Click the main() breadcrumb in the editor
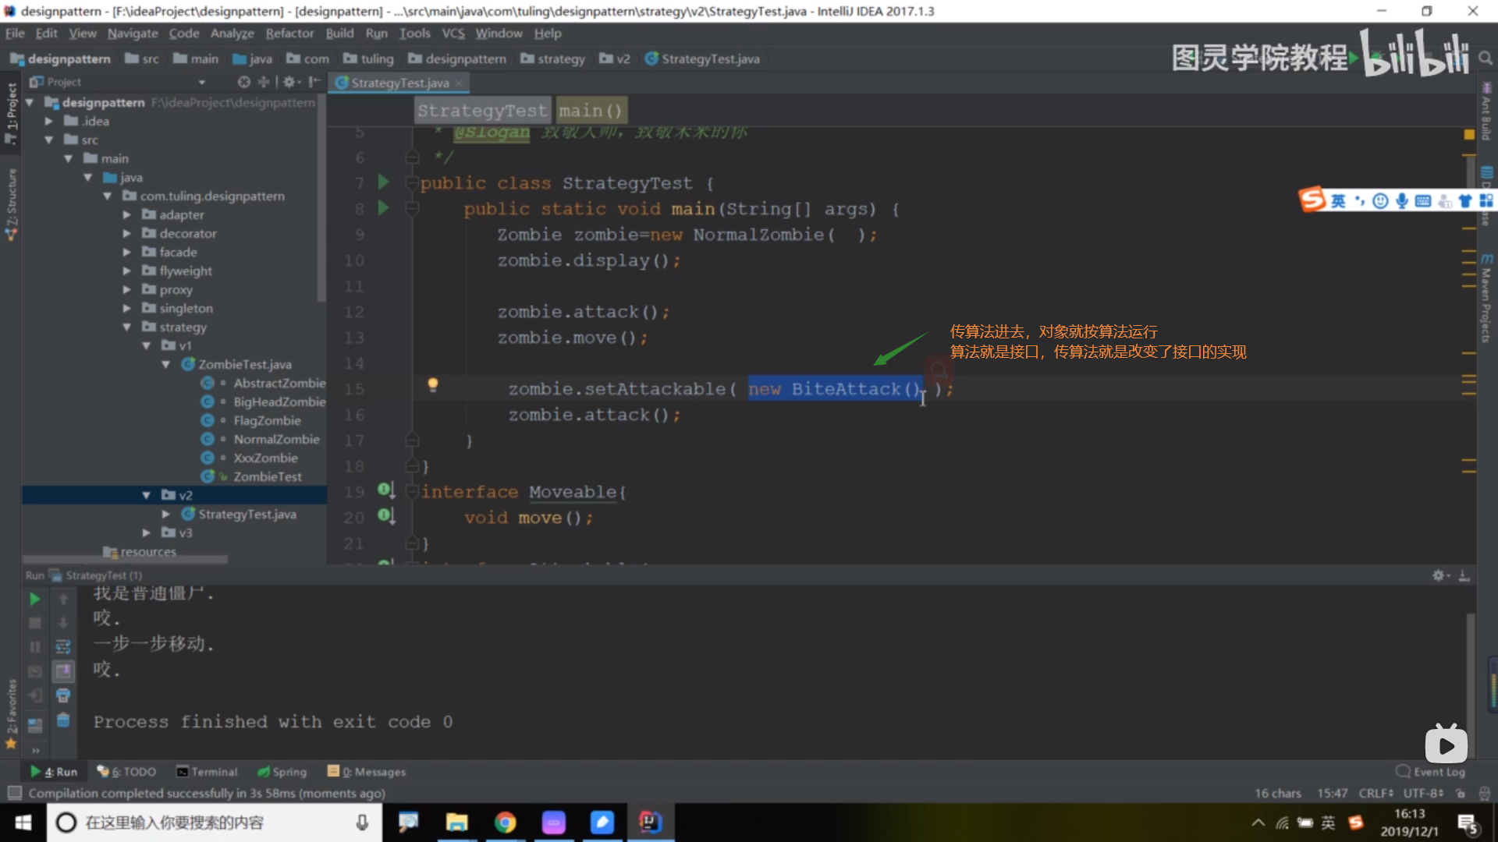 coord(590,111)
